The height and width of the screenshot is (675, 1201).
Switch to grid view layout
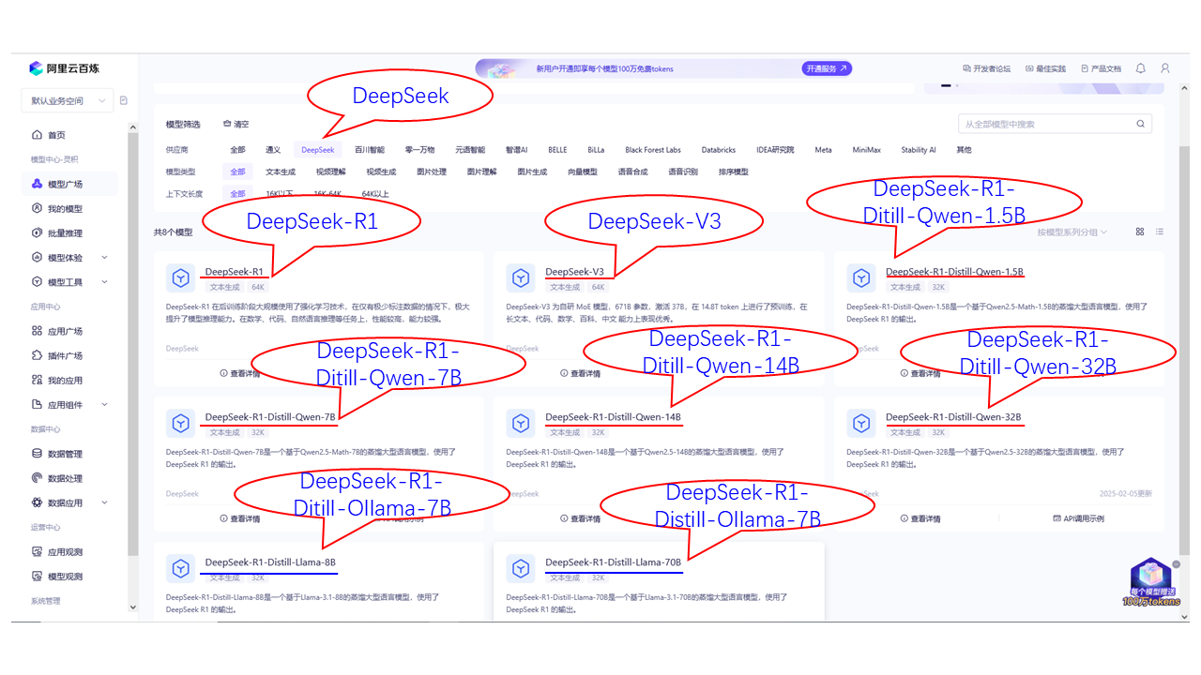tap(1140, 232)
